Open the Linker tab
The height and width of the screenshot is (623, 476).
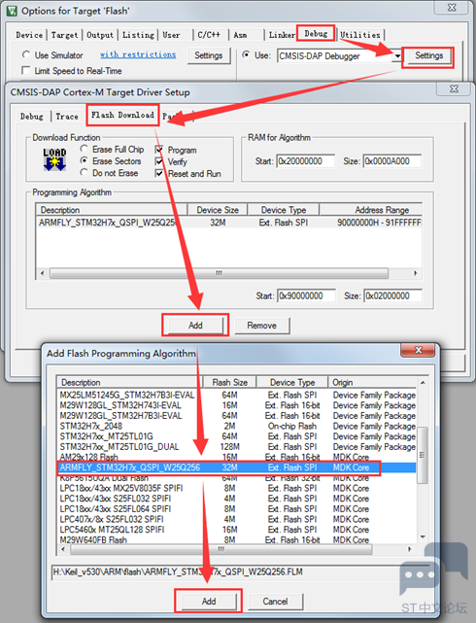point(282,35)
